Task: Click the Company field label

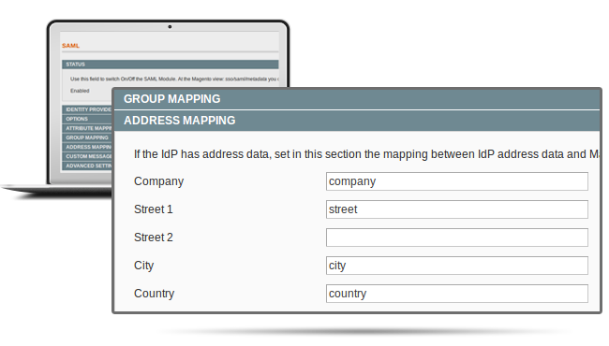Action: [158, 181]
